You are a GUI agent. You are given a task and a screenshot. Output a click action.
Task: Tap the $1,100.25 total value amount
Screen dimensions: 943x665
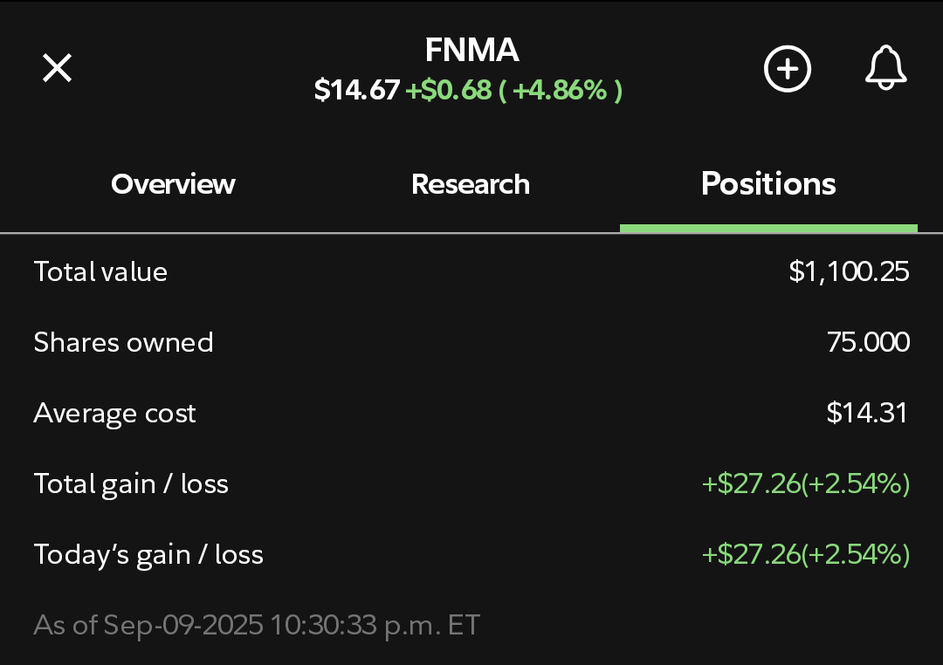[x=849, y=271]
